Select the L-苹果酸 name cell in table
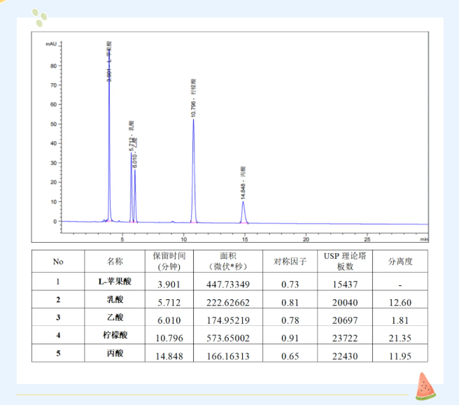This screenshot has width=459, height=405. (115, 283)
